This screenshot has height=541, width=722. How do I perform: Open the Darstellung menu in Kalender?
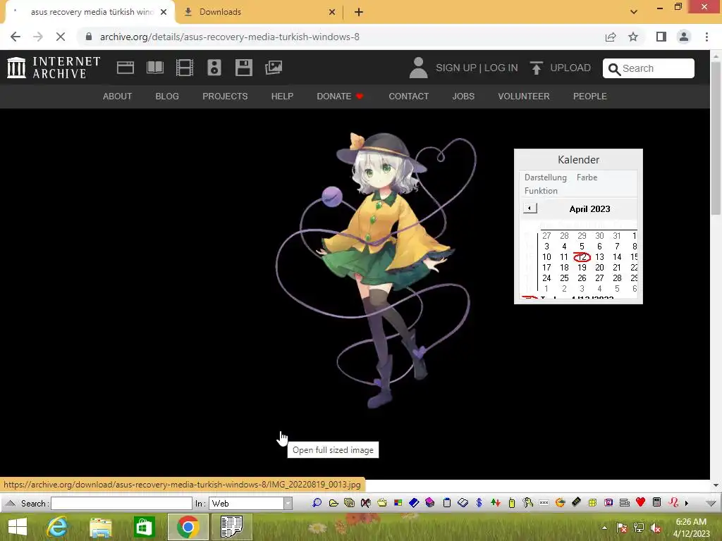pos(545,177)
